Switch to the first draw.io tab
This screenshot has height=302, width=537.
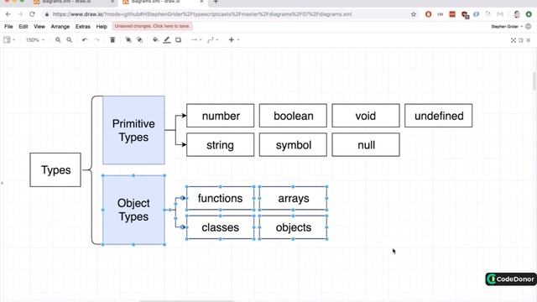click(74, 2)
